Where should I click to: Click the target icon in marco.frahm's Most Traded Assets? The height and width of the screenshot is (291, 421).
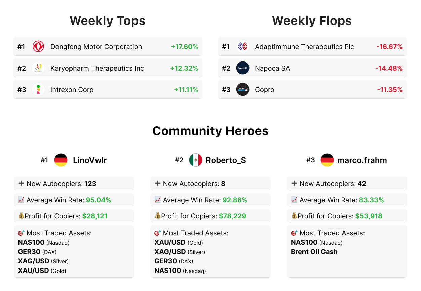click(294, 233)
